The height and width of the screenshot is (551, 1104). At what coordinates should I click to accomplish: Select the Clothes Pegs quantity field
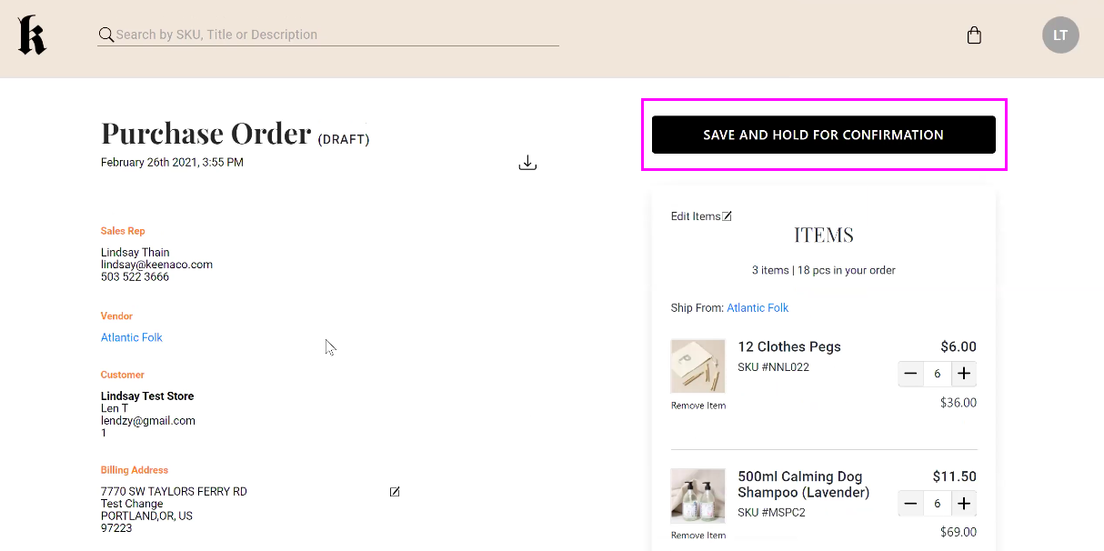click(937, 373)
